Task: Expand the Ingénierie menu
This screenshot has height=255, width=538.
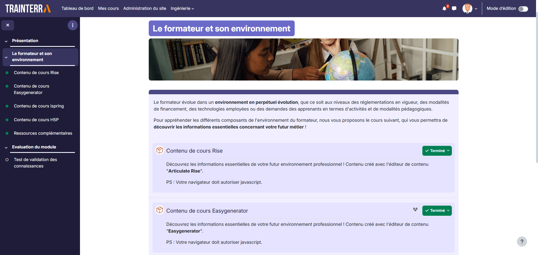Action: pos(182,8)
